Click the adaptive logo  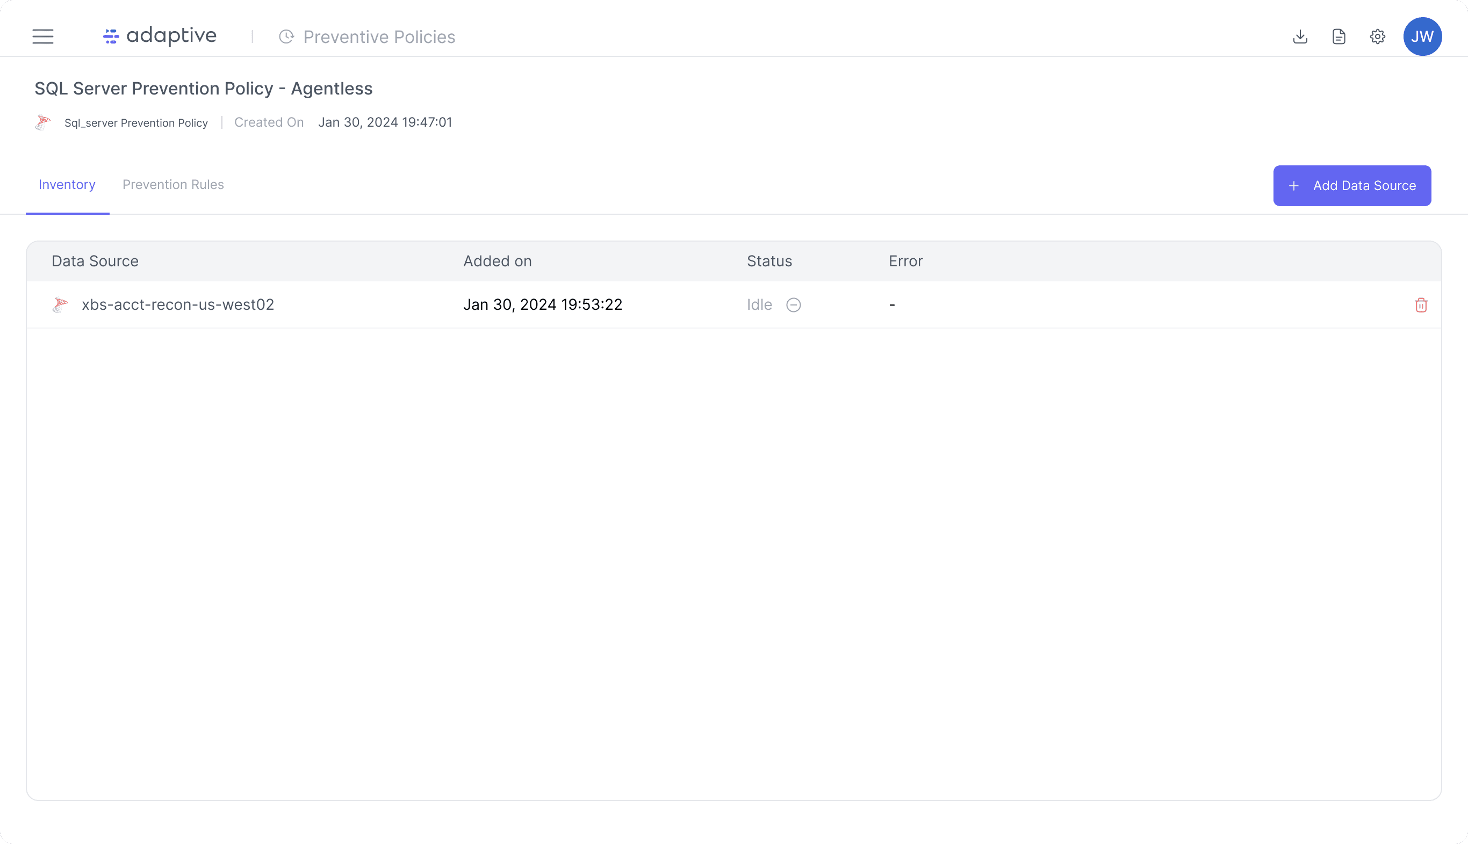click(160, 36)
